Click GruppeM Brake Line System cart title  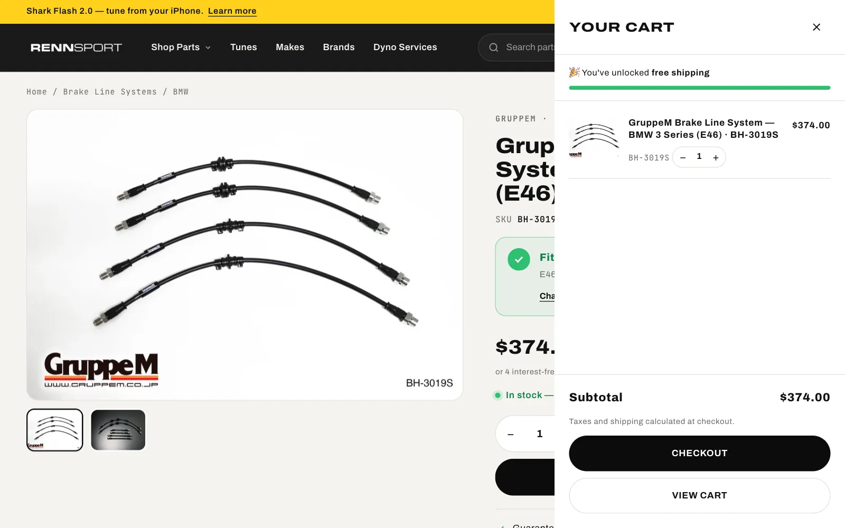point(703,128)
